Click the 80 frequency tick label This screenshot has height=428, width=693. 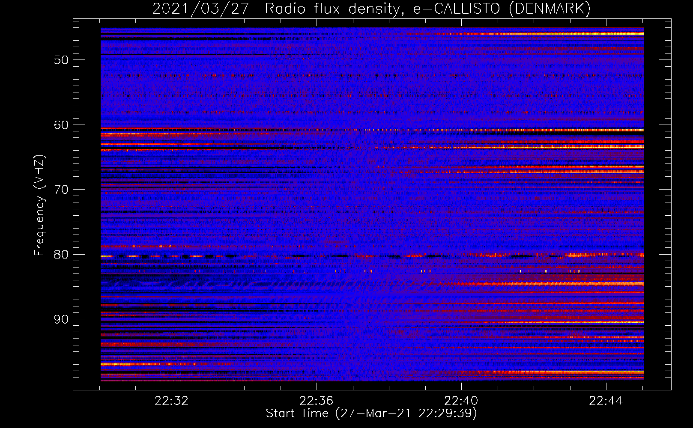coord(61,255)
